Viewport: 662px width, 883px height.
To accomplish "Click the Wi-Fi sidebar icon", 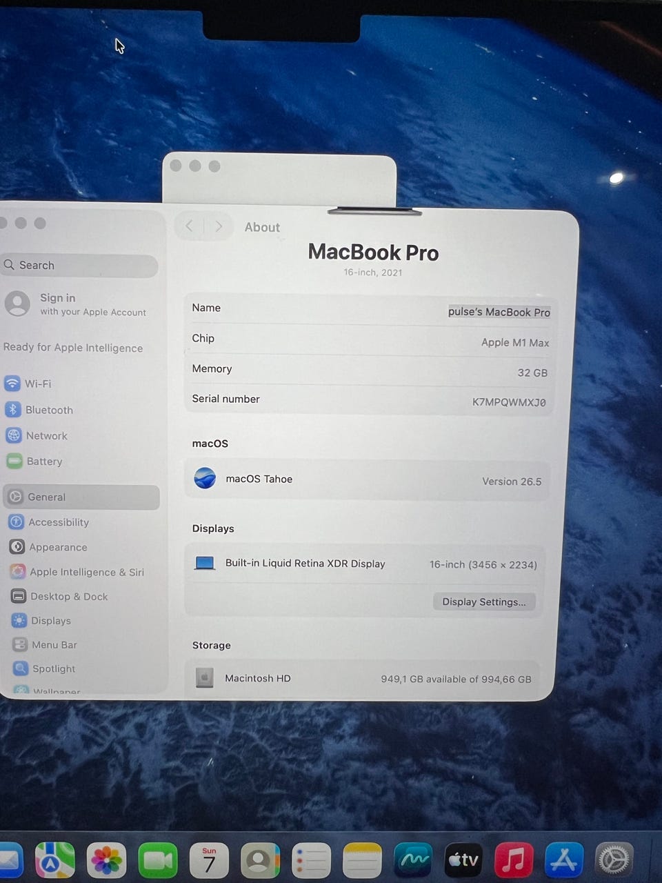I will pos(12,384).
